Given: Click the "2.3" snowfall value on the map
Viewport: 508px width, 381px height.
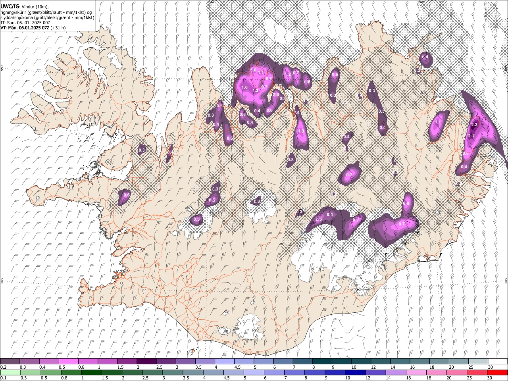Looking at the screenshot, I should (x=474, y=125).
